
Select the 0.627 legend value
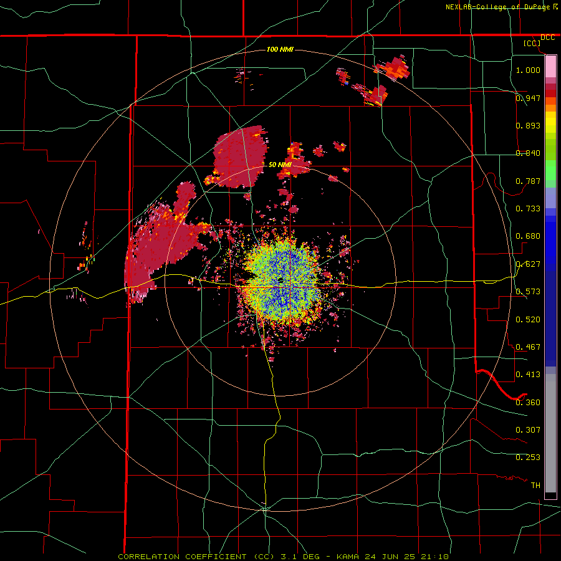coord(528,264)
